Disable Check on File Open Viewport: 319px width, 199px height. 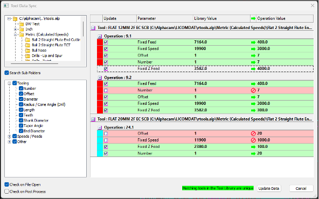(6, 184)
